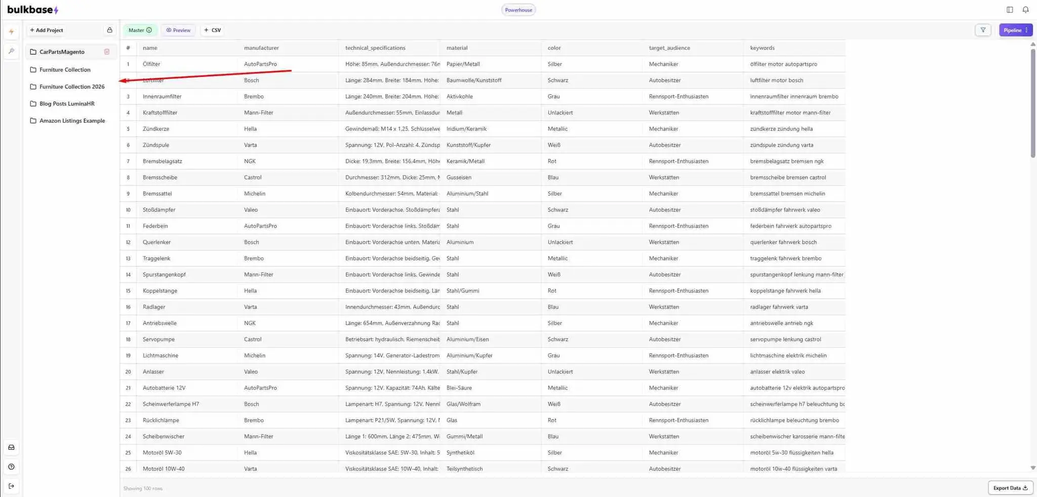Open the magic wand tool in sidebar
Image resolution: width=1037 pixels, height=497 pixels.
[x=11, y=51]
